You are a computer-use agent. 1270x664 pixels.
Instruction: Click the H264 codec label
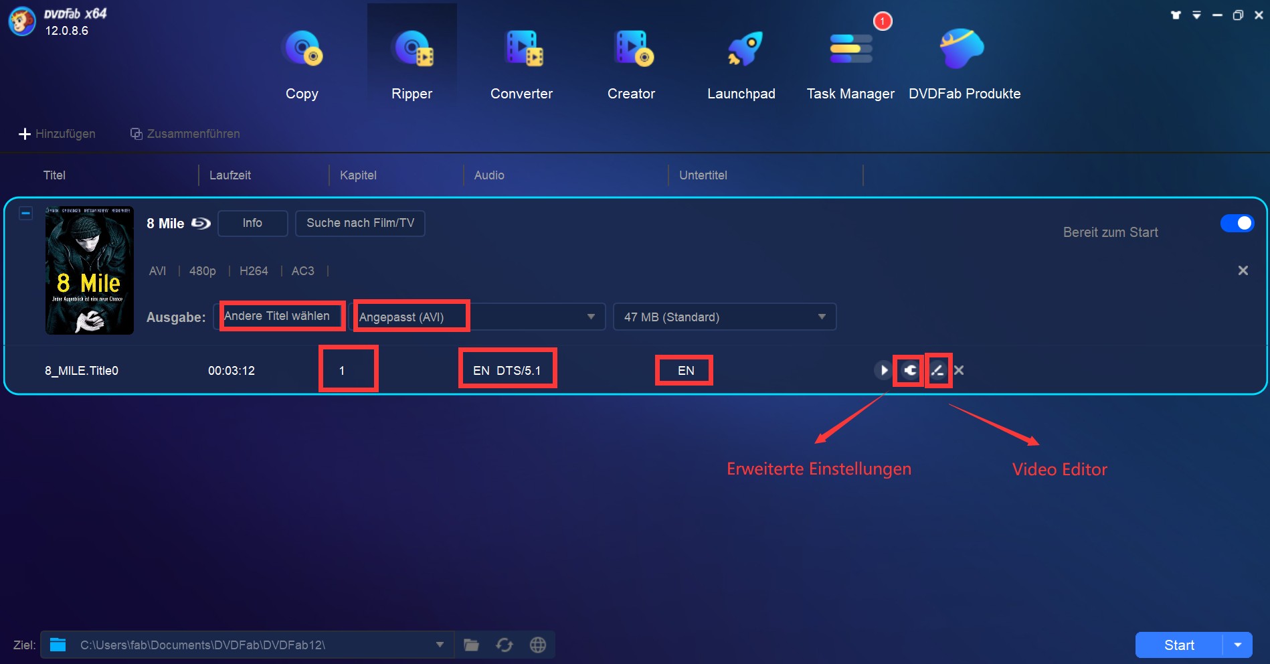click(254, 271)
